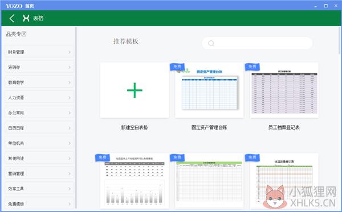Image resolution: width=342 pixels, height=212 pixels.
Task: Click the spreadsheet X logo icon in the green bar
Action: (x=26, y=18)
